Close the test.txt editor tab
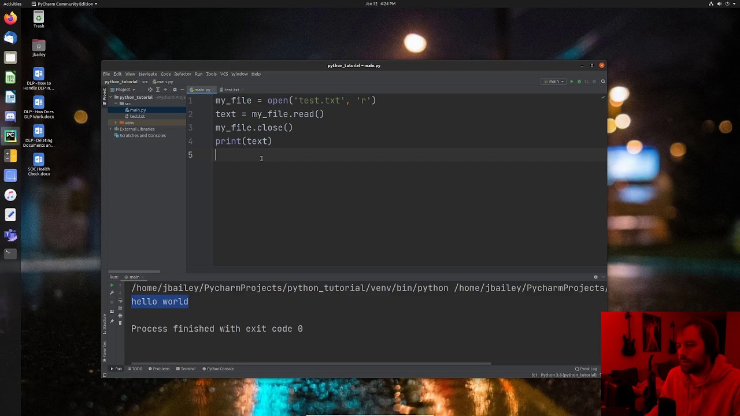Screen dimensions: 740x416 [243, 90]
